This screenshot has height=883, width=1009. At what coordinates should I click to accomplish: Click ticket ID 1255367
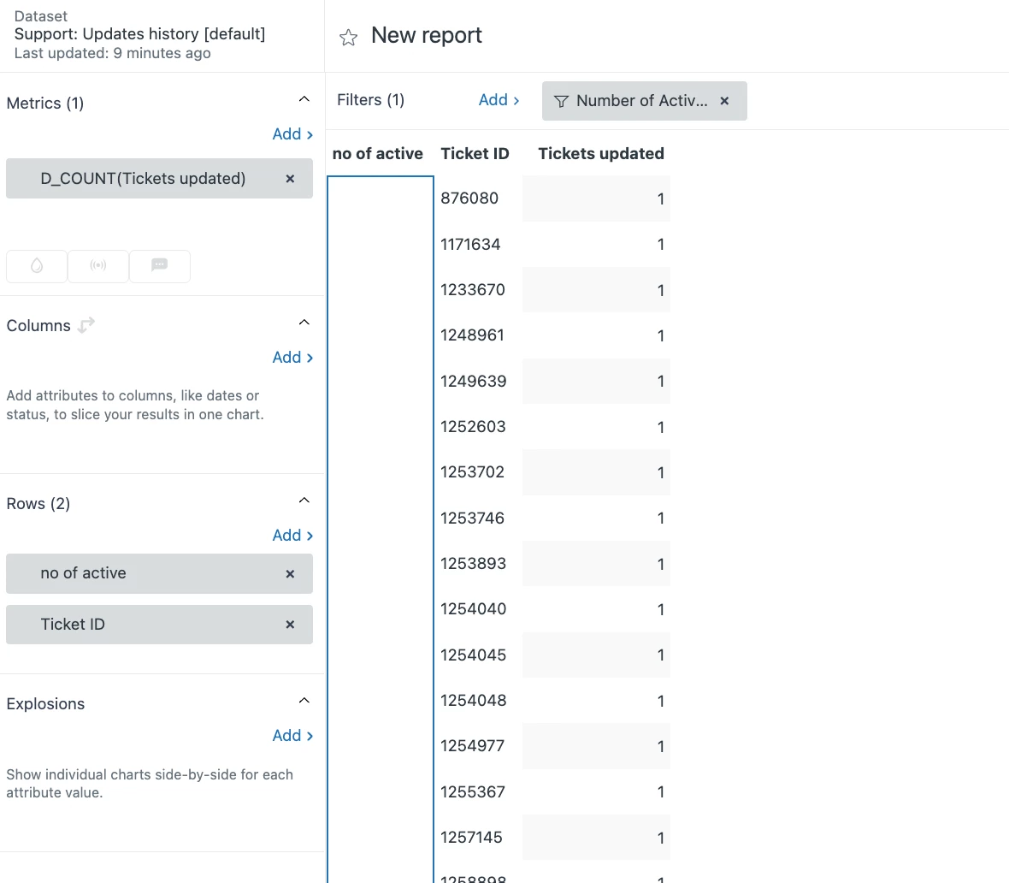472,791
